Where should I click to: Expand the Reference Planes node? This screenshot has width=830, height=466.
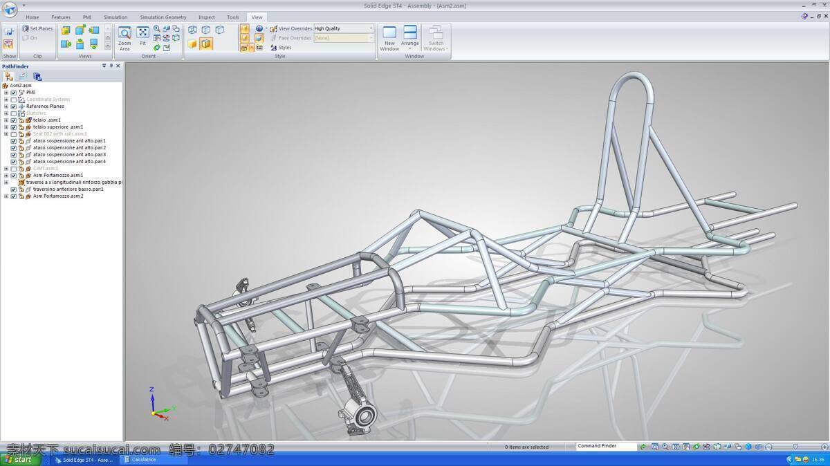6,106
